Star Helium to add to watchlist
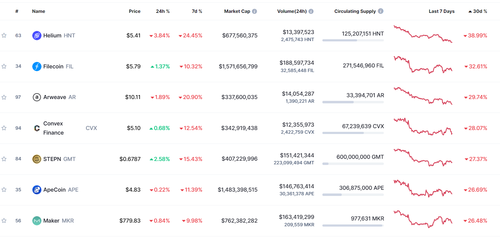Screen dimensions: 500x241 tap(4, 36)
